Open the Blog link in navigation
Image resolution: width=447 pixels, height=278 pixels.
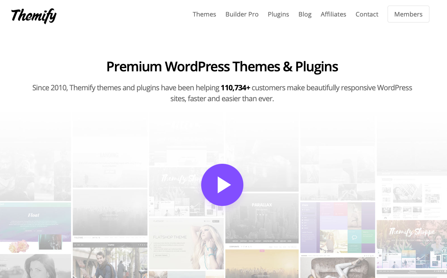click(x=305, y=14)
